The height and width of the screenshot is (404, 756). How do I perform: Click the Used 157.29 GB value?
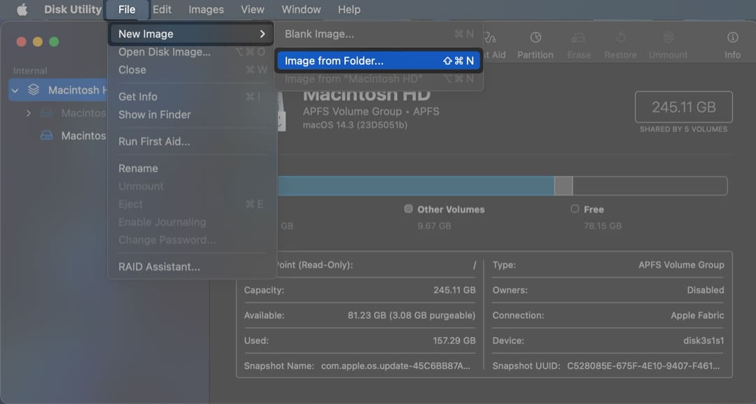tap(454, 340)
